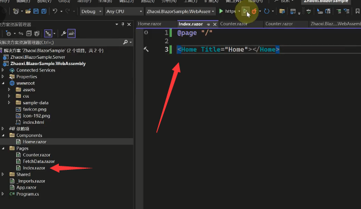The height and width of the screenshot is (209, 361).
Task: Toggle Preview Selected Items button
Action: coord(72,33)
